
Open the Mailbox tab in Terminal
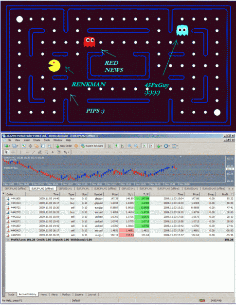point(66,294)
